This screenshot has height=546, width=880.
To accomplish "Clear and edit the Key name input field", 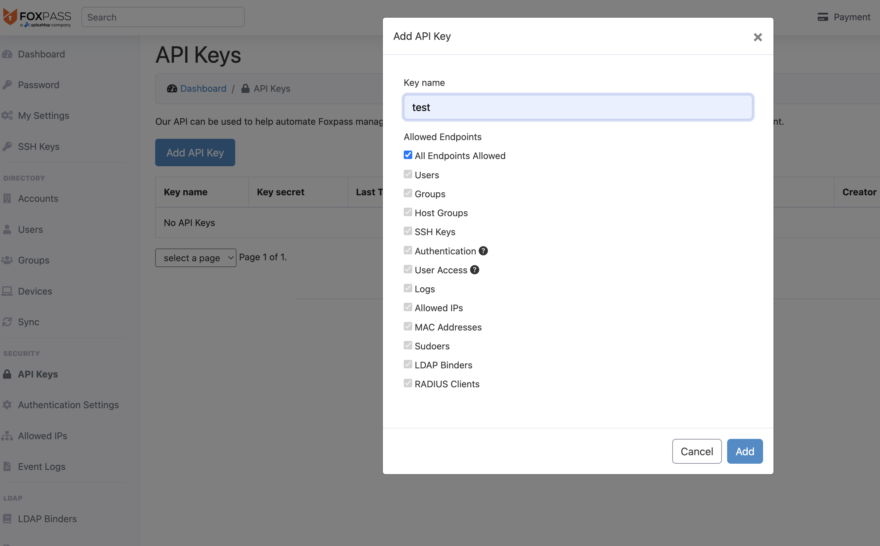I will click(x=578, y=106).
